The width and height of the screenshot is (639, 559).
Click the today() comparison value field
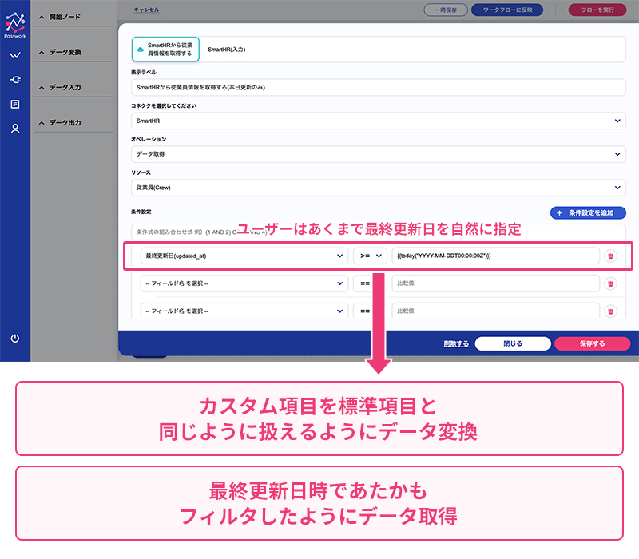495,256
